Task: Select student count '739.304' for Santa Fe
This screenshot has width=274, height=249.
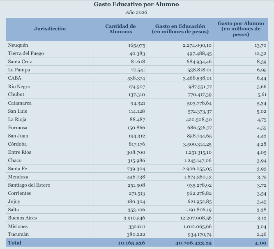Action: click(x=136, y=169)
